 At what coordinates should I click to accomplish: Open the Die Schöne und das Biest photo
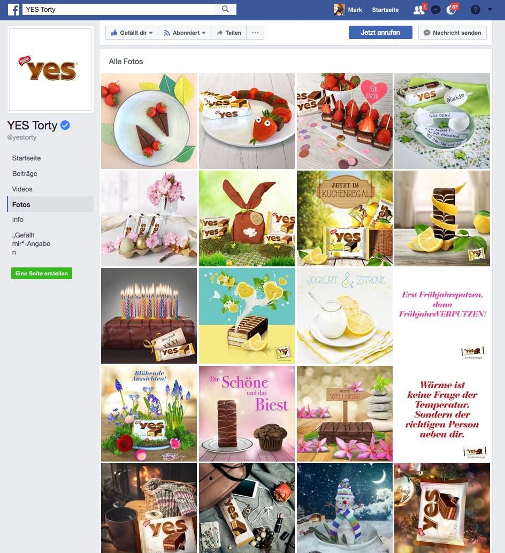247,413
